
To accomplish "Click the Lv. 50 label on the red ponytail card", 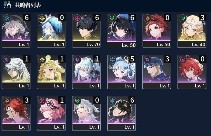I will pyautogui.click(x=164, y=45).
